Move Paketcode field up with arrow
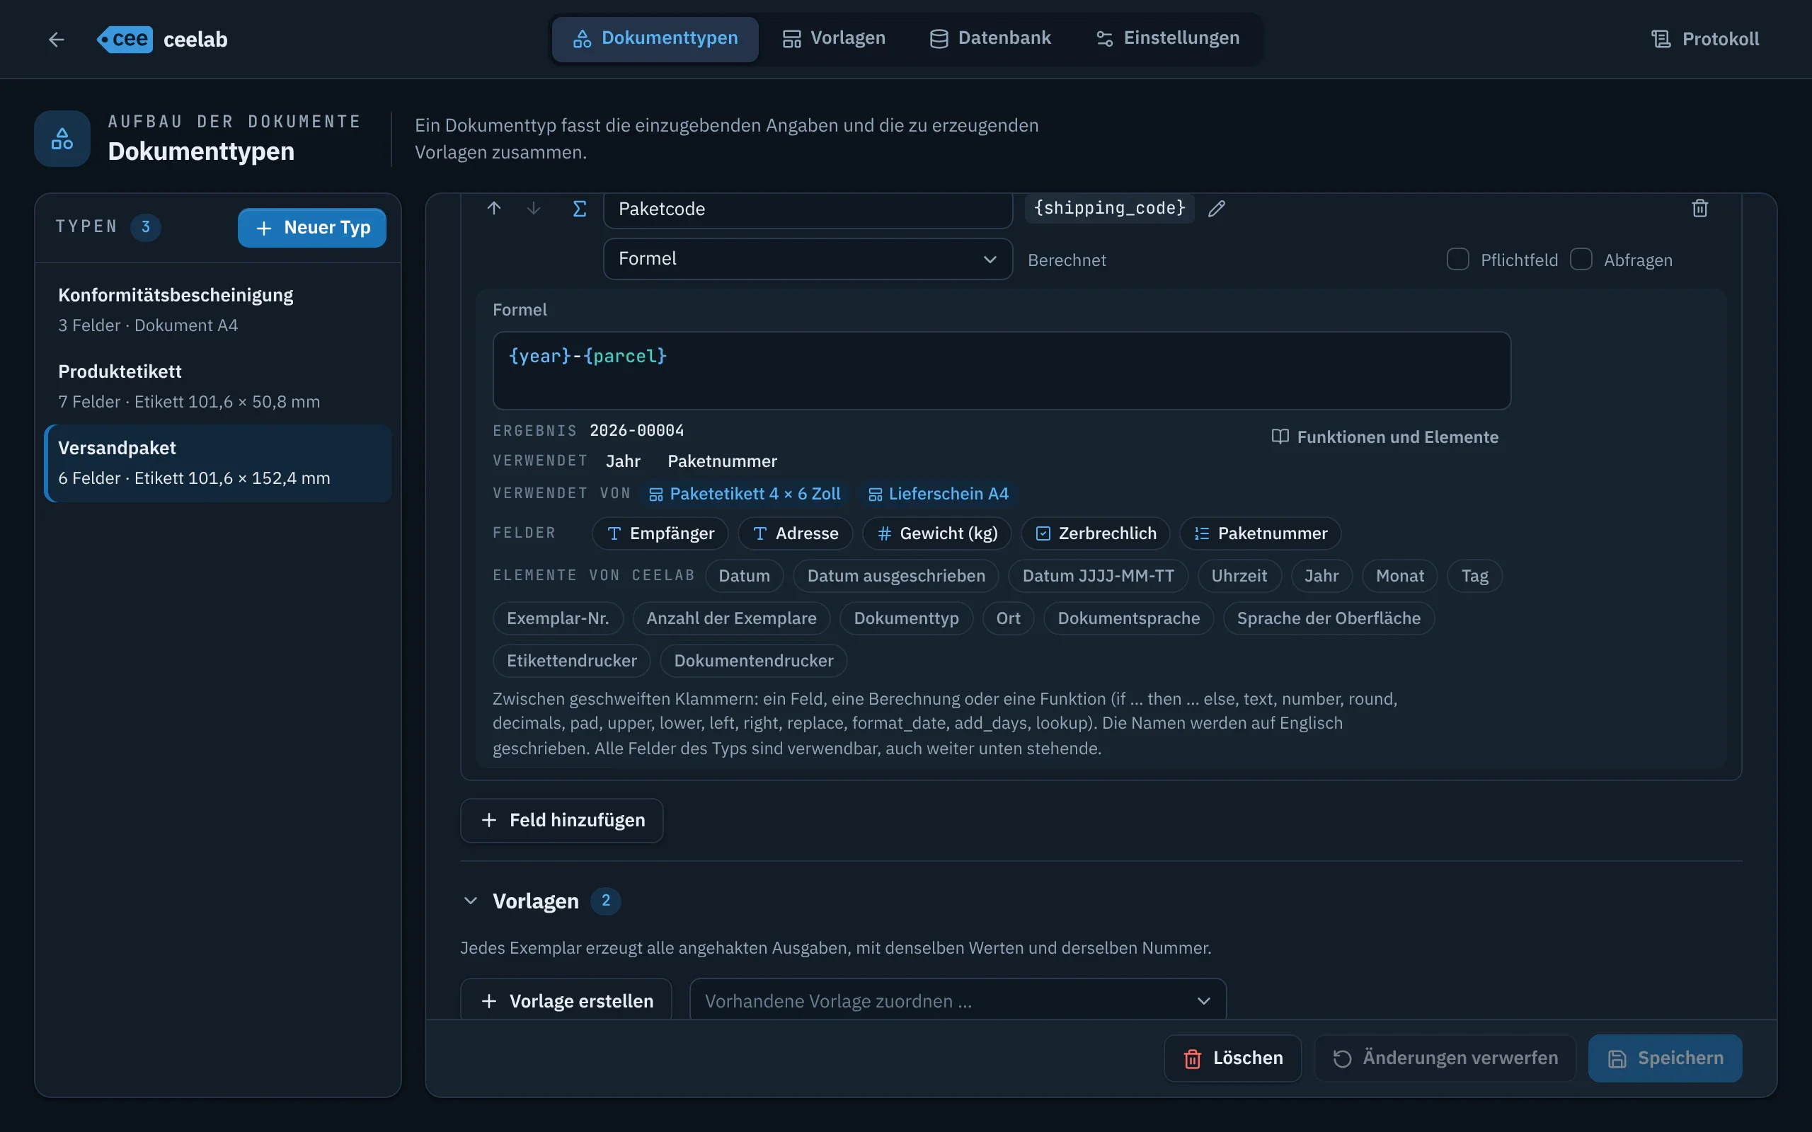1812x1132 pixels. coord(493,208)
